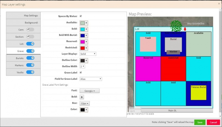This screenshot has height=127, width=222.
Task: Turn off the Burials layer switch
Action: coord(30,58)
